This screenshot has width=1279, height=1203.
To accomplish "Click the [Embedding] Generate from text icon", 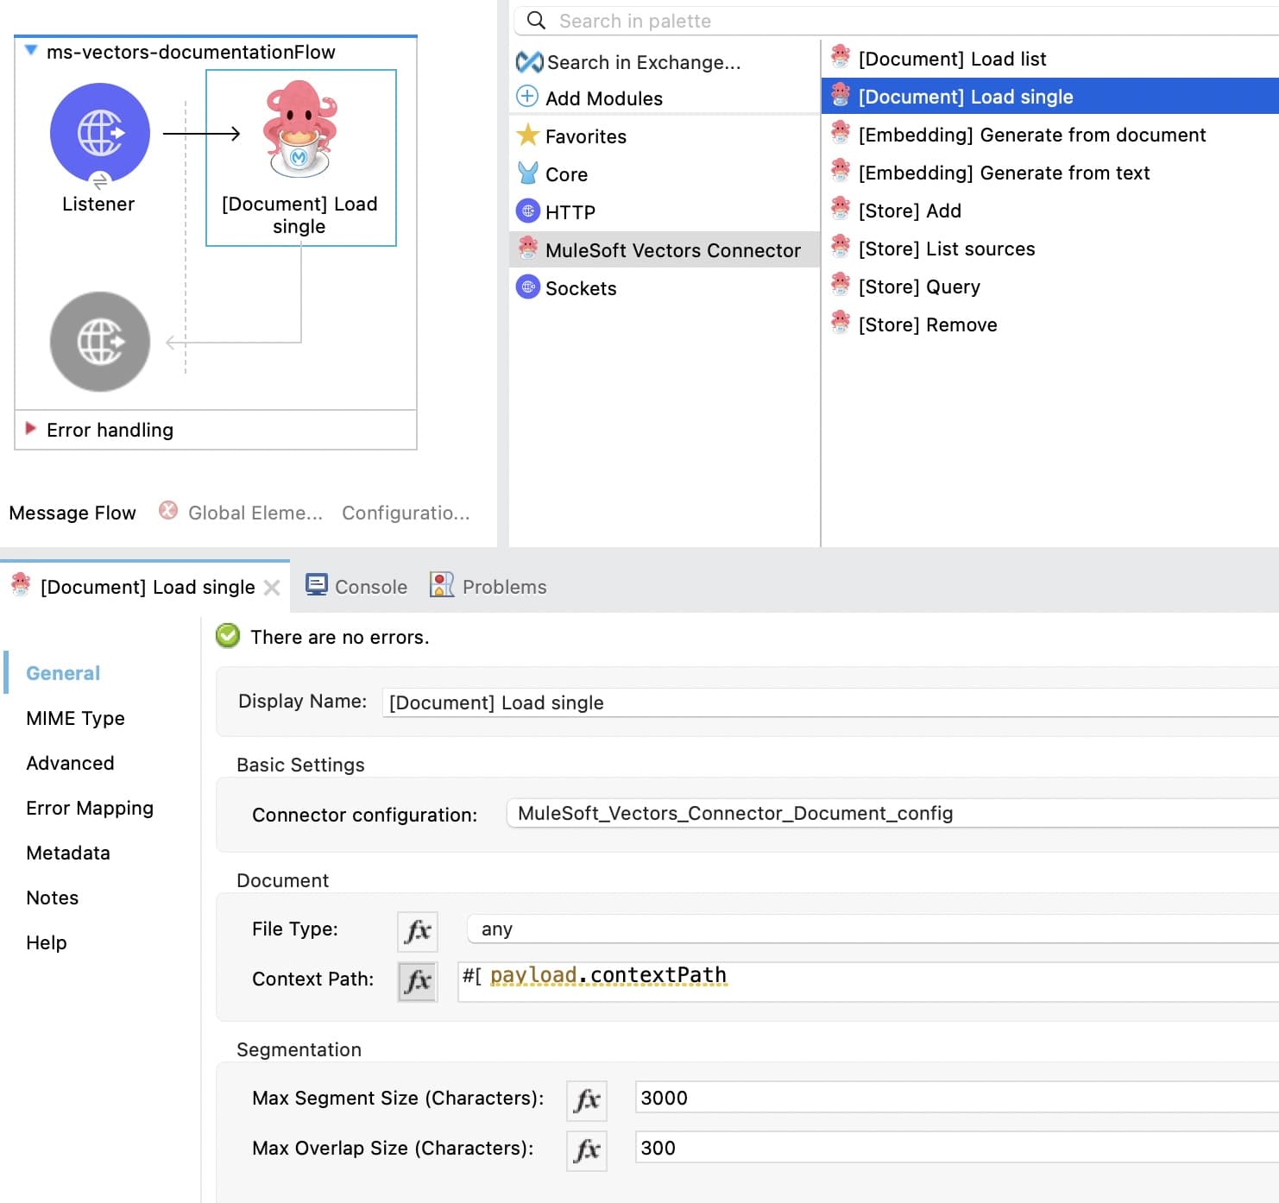I will click(841, 171).
